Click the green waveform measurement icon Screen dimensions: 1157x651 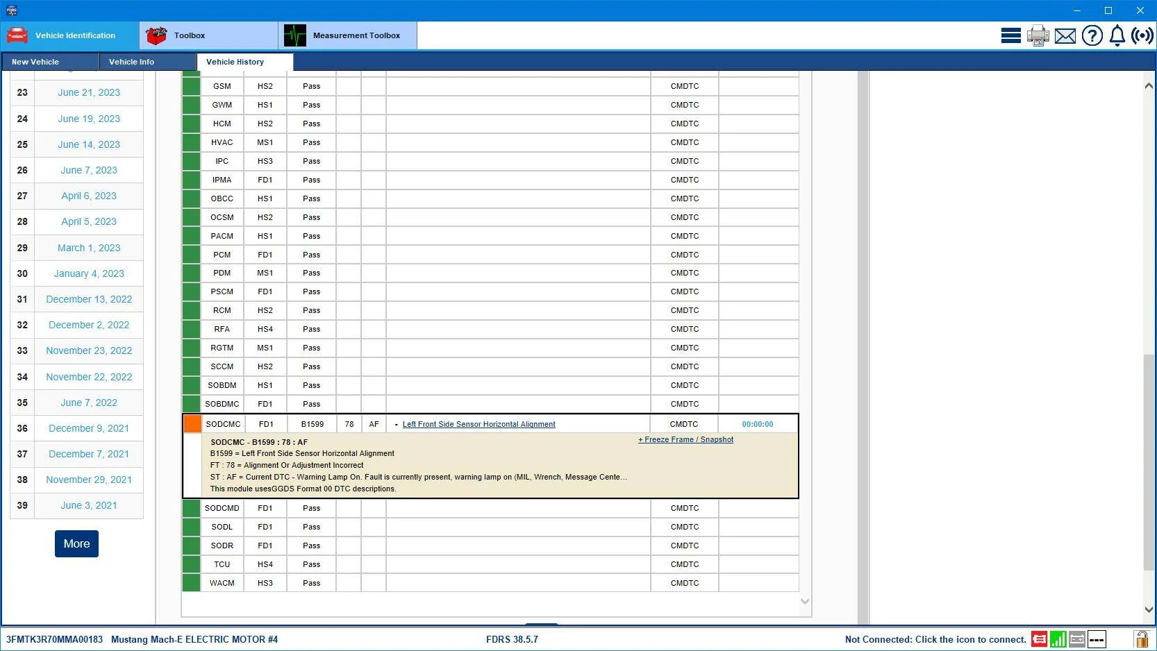[294, 35]
